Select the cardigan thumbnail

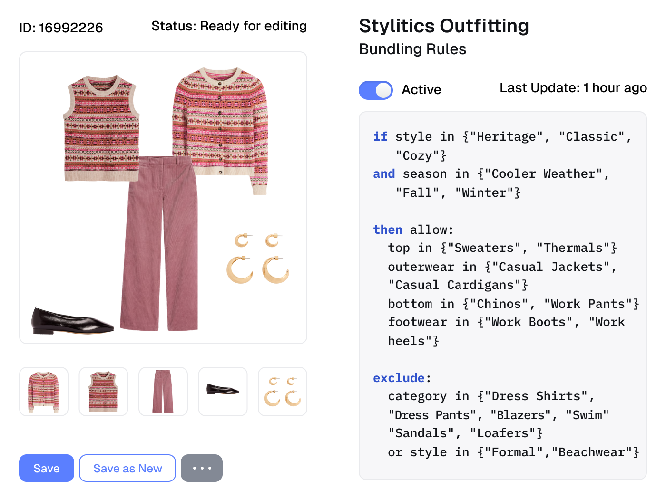[44, 392]
